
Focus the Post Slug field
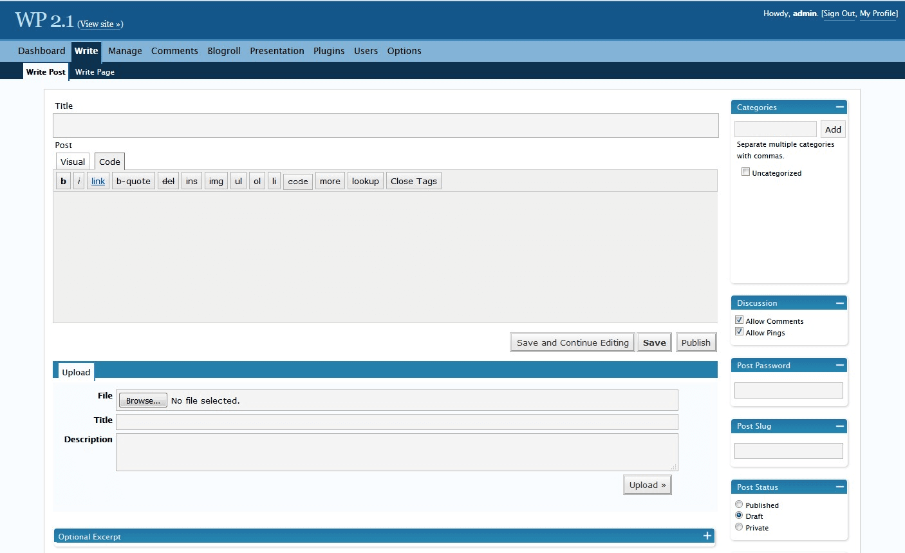click(x=788, y=451)
